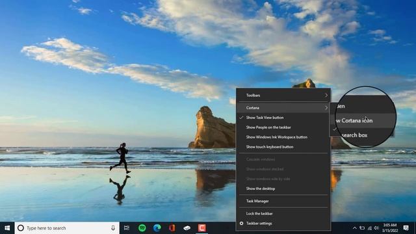This screenshot has width=416, height=234.
Task: Toggle Show touch keyboard button
Action: coord(283,147)
